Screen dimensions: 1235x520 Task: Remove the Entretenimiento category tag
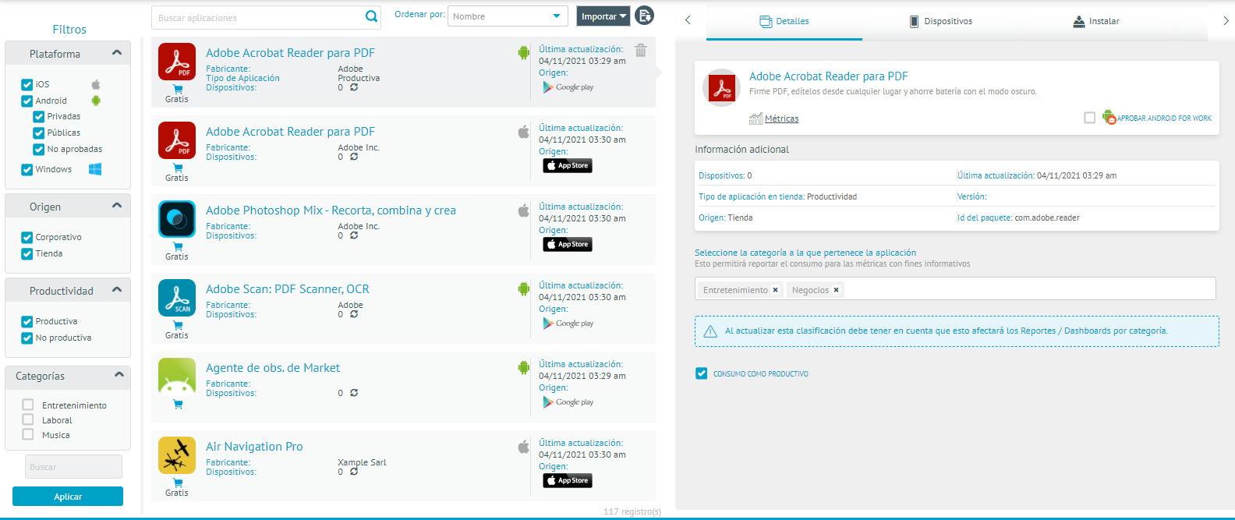click(x=775, y=290)
